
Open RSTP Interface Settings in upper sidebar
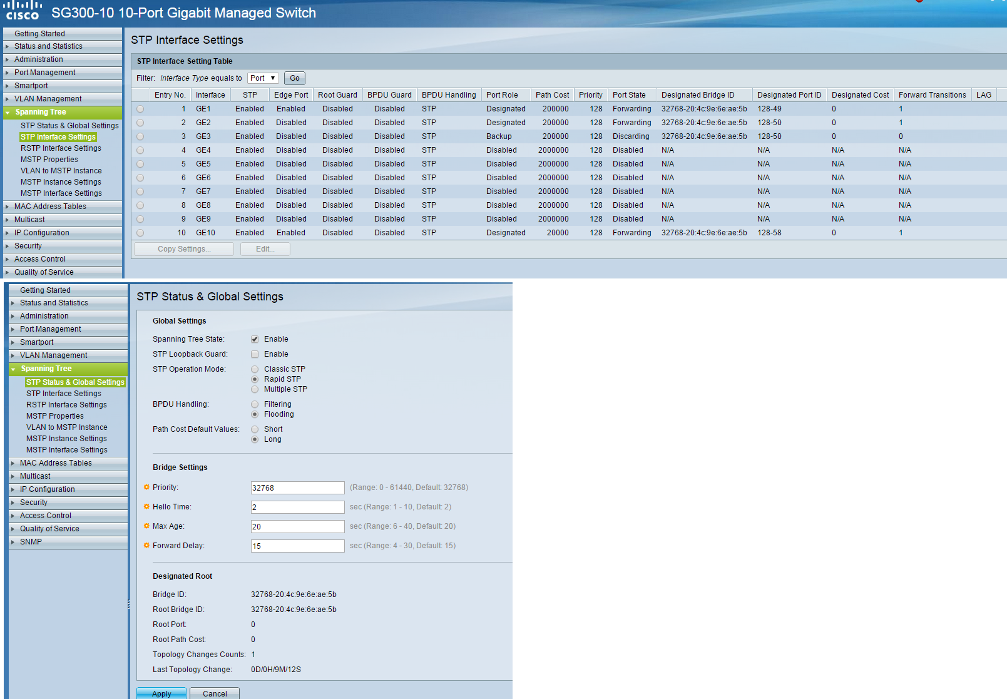click(61, 148)
